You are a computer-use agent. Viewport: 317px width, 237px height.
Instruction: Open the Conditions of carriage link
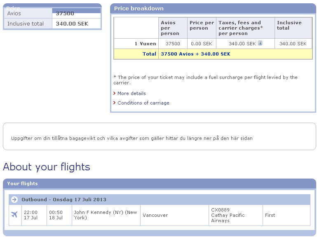[x=143, y=103]
